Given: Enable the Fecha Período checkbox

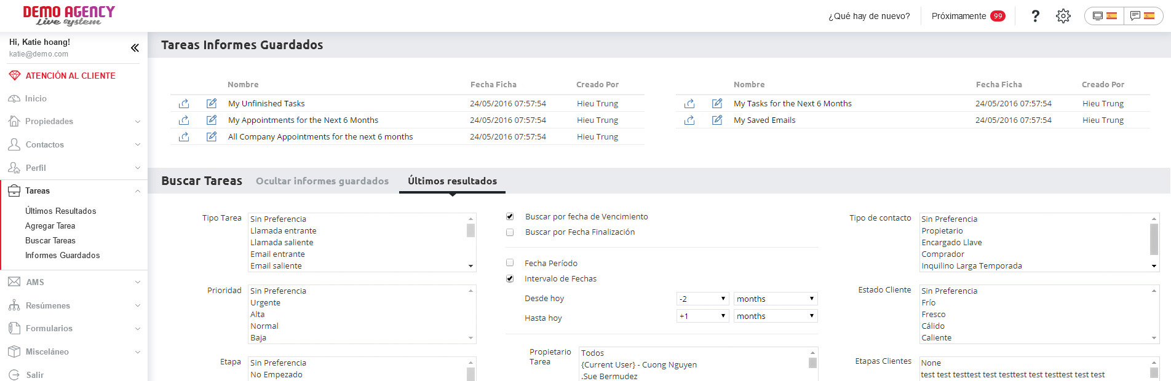Looking at the screenshot, I should [x=510, y=262].
